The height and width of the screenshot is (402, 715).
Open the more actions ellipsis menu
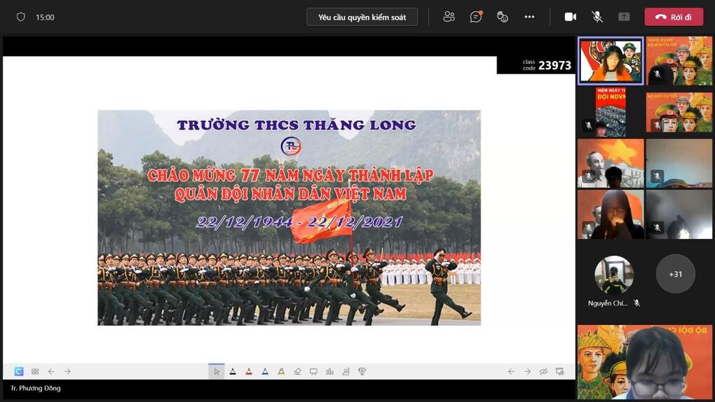(529, 17)
